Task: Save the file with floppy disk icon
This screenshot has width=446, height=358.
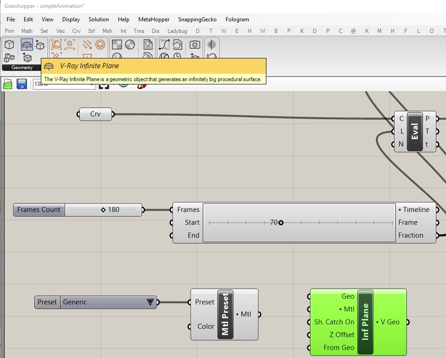Action: 21,84
